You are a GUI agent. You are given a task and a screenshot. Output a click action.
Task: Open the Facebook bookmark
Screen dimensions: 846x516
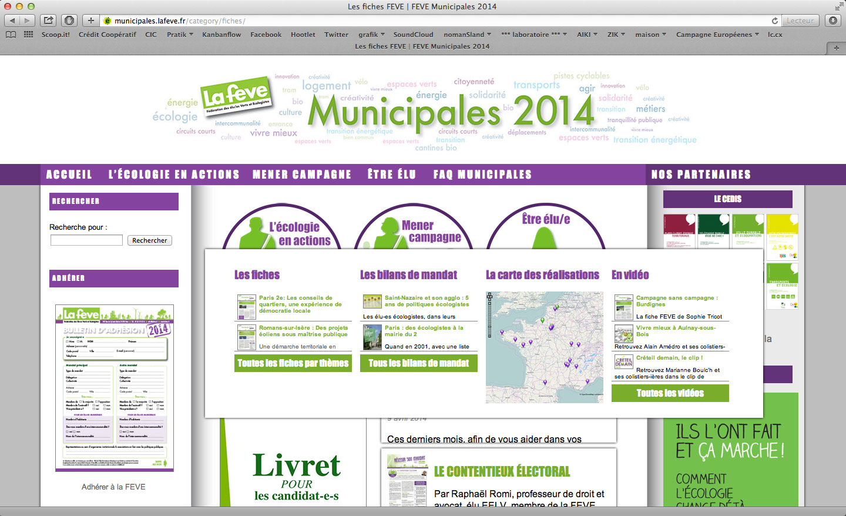[266, 35]
